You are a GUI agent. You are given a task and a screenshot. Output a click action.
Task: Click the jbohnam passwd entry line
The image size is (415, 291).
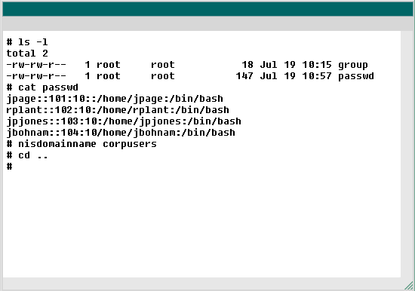[x=121, y=133]
